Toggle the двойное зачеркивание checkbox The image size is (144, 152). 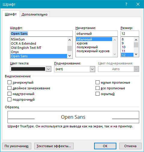coord(9,88)
